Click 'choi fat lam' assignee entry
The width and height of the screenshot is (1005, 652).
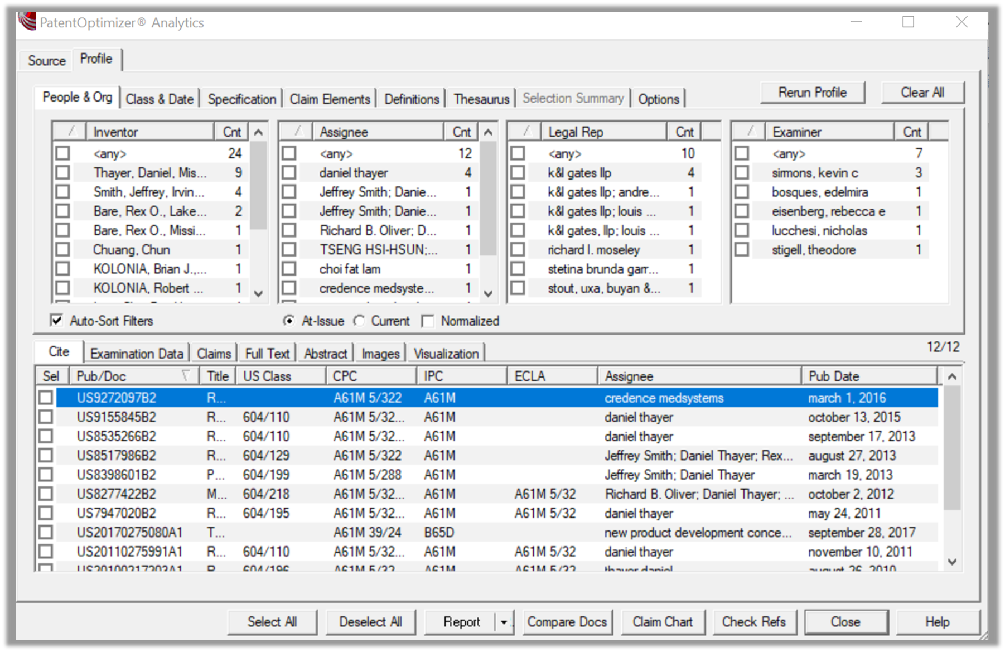click(350, 269)
